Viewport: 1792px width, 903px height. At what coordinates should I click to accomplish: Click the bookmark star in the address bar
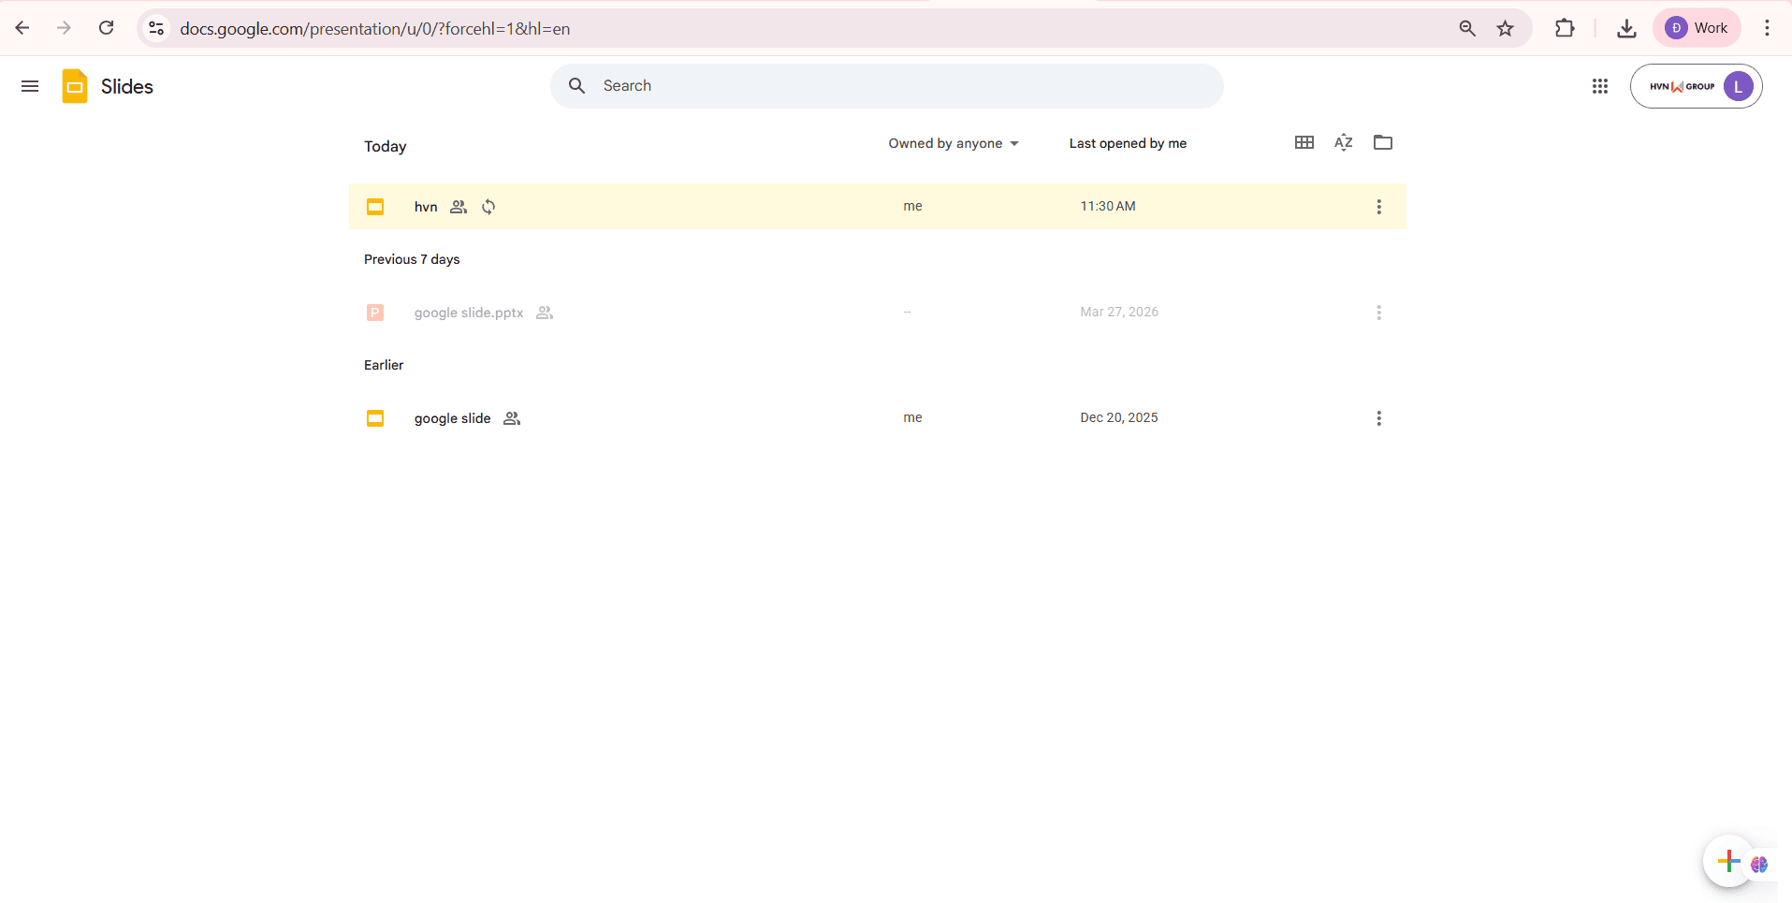coord(1504,28)
